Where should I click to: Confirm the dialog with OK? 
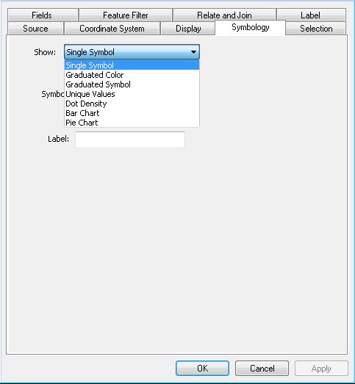coord(203,368)
